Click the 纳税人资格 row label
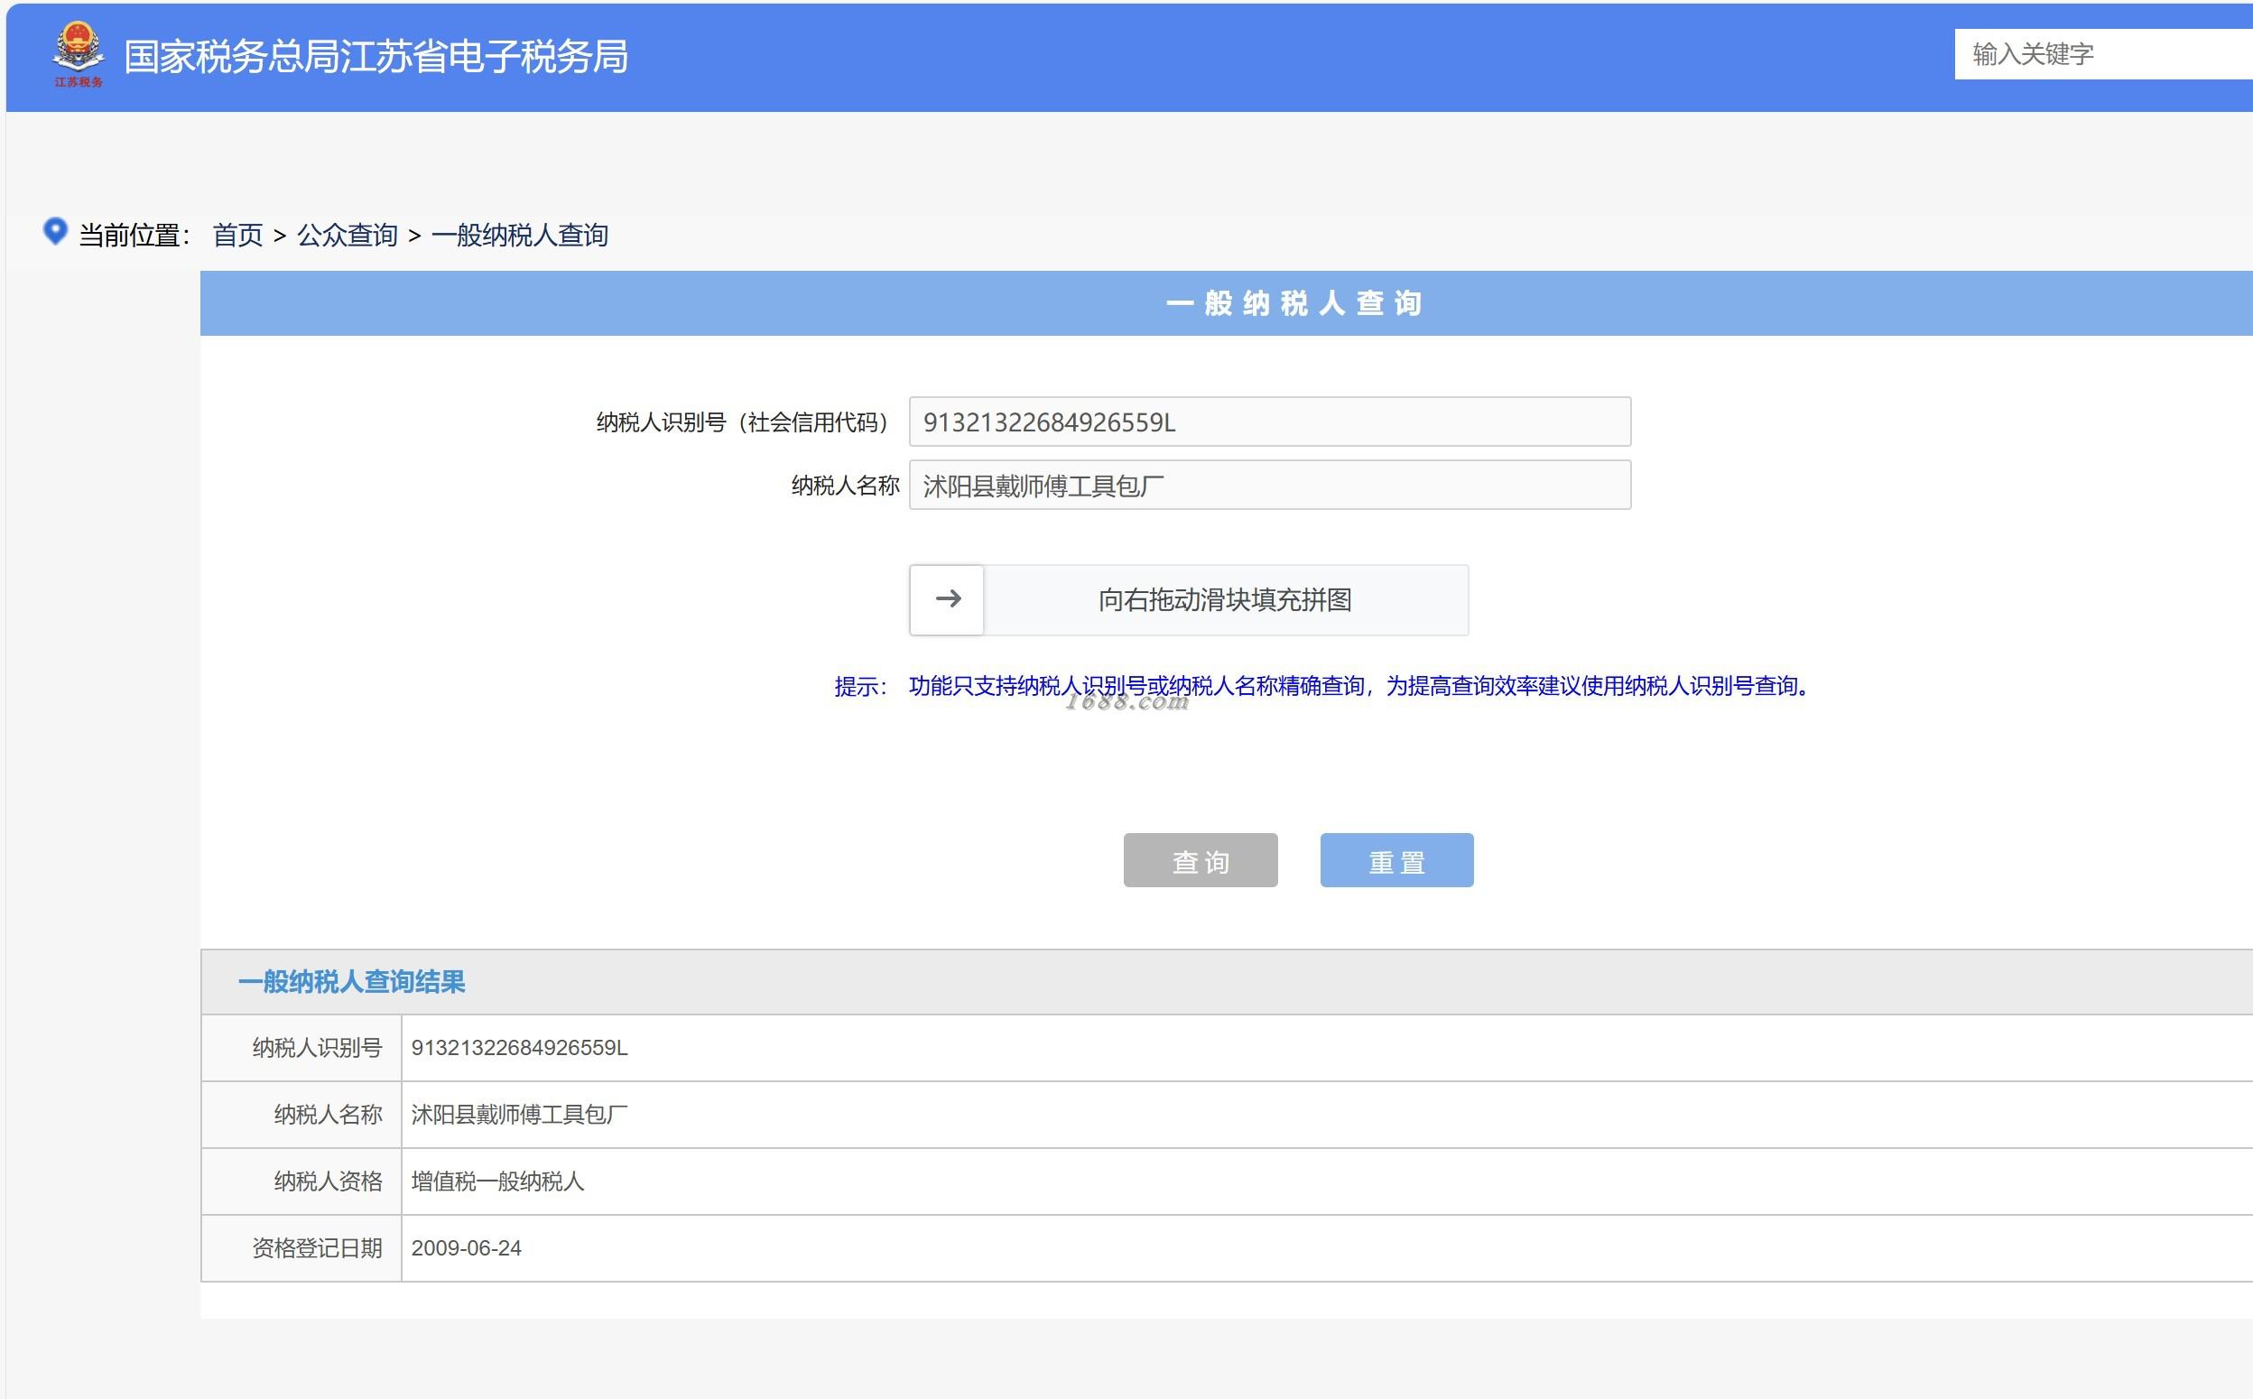The width and height of the screenshot is (2253, 1399). [x=328, y=1181]
